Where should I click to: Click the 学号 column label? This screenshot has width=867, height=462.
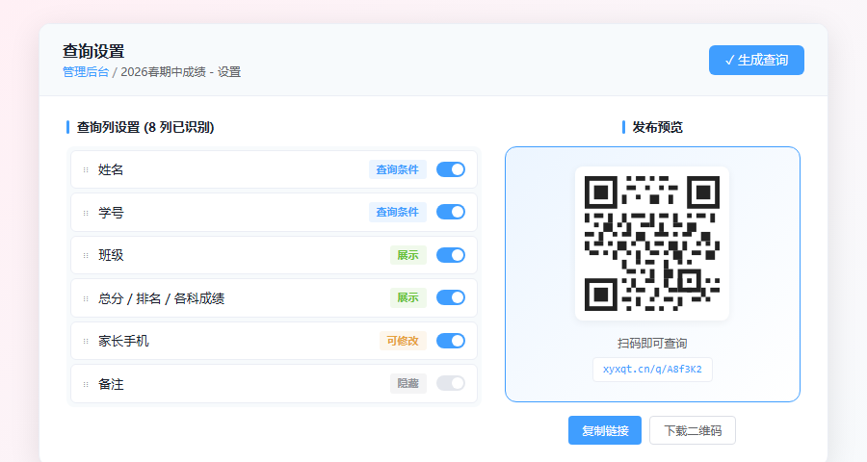pyautogui.click(x=111, y=212)
